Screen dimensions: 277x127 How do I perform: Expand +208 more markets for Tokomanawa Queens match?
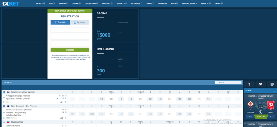coord(61,118)
